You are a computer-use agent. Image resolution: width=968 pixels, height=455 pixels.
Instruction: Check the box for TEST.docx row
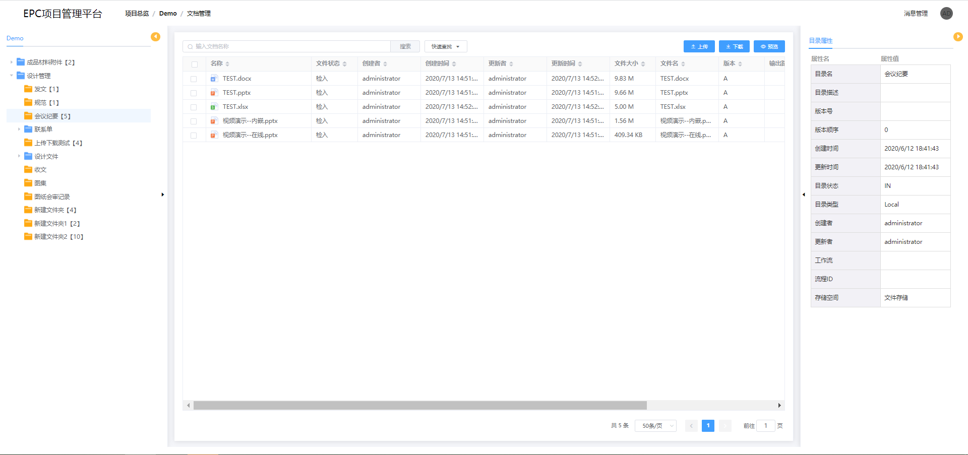pos(194,79)
